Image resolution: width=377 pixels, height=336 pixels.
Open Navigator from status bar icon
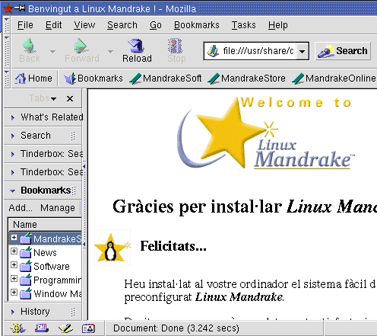coord(17,328)
